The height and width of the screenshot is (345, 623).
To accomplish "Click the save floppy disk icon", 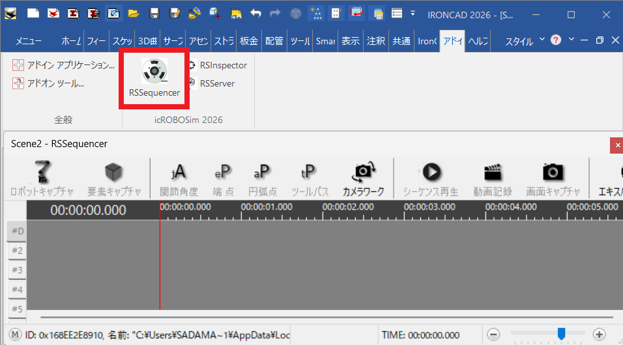I will click(x=154, y=14).
